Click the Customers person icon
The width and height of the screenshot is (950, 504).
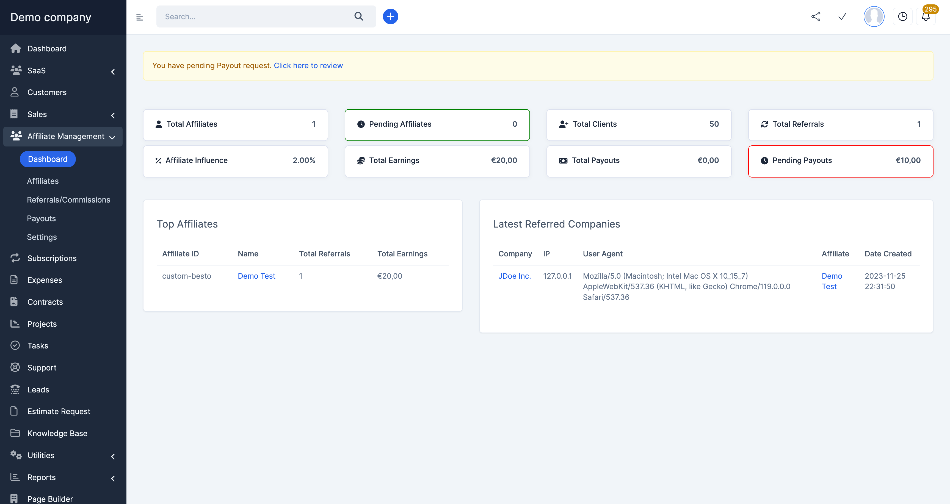(x=15, y=92)
